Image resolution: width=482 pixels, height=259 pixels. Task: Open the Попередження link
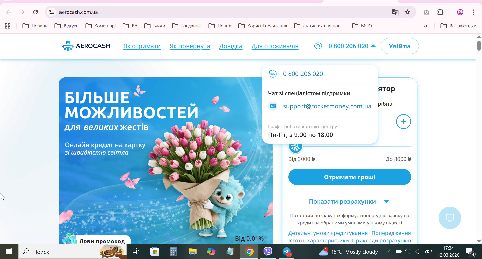point(391,233)
